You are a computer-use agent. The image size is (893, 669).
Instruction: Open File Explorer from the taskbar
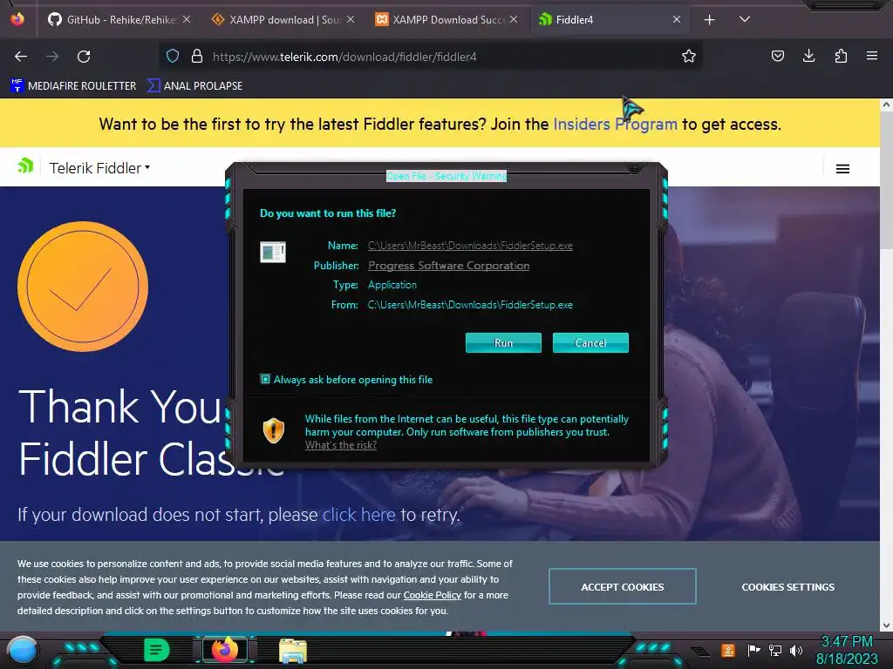tap(293, 651)
